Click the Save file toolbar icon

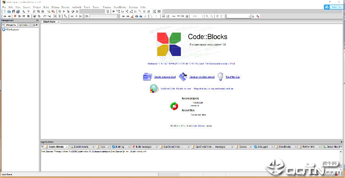(x=13, y=12)
